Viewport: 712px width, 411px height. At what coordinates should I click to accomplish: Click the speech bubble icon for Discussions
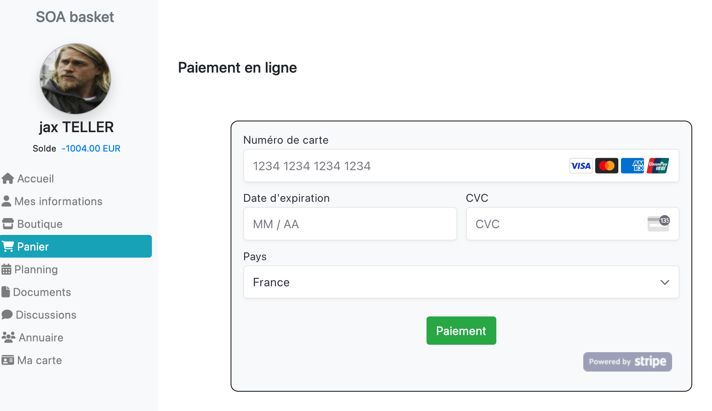7,315
